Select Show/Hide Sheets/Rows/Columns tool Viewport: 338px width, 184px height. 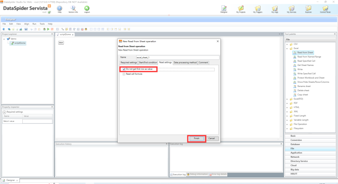coord(313,82)
